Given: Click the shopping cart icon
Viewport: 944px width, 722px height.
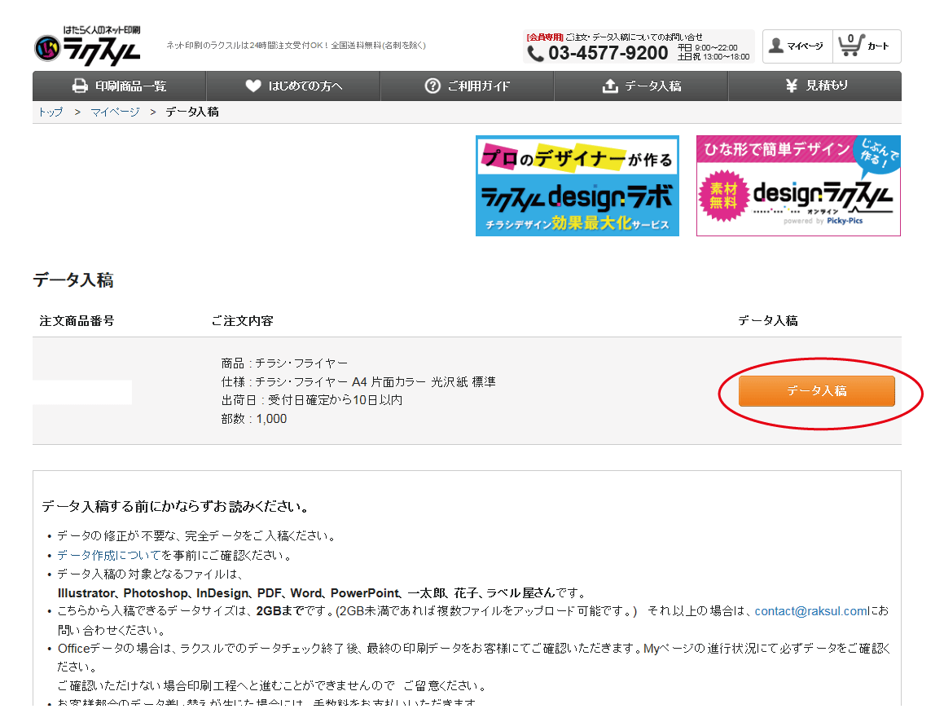Looking at the screenshot, I should pos(850,45).
